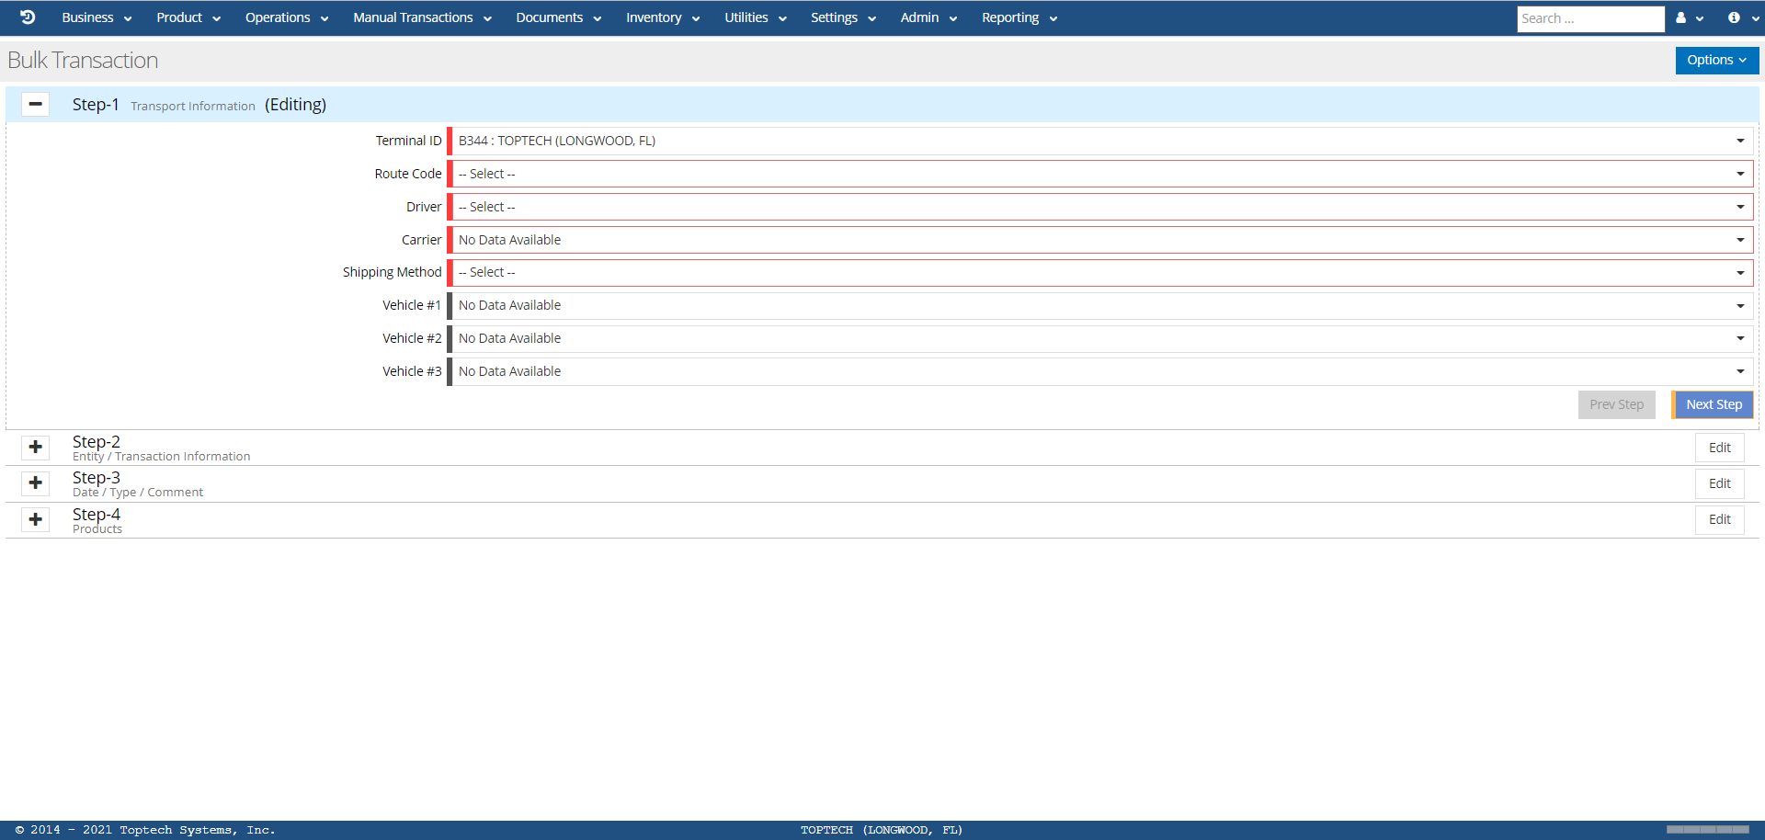Open the Driver dropdown

point(1101,208)
